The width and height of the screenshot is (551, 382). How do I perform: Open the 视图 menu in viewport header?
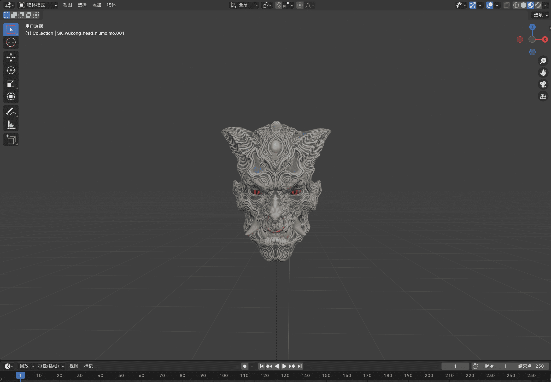(x=67, y=5)
